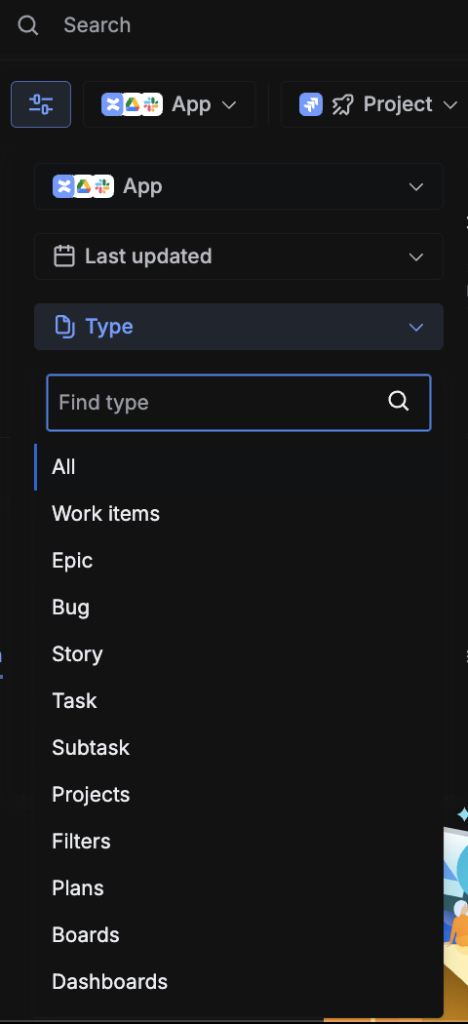
Task: Click the document icon next to Type
Action: pyautogui.click(x=64, y=327)
